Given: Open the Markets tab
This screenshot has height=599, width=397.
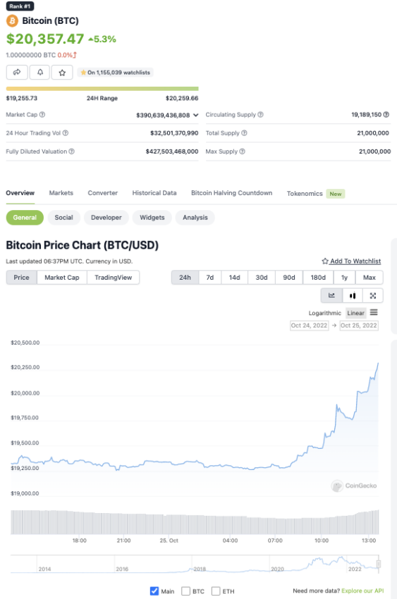Looking at the screenshot, I should point(61,193).
